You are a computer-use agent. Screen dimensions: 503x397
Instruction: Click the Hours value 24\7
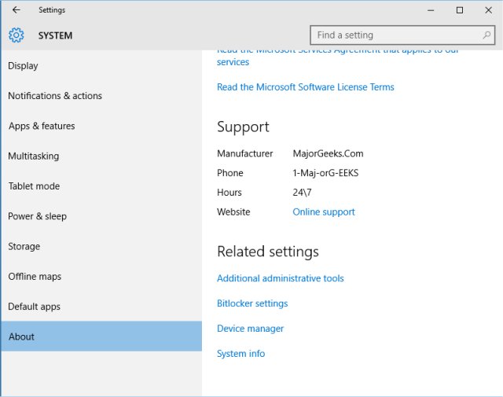pos(302,193)
